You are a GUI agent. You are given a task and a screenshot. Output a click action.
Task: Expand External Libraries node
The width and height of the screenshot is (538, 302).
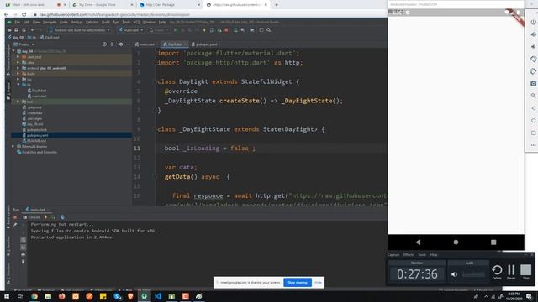click(13, 146)
